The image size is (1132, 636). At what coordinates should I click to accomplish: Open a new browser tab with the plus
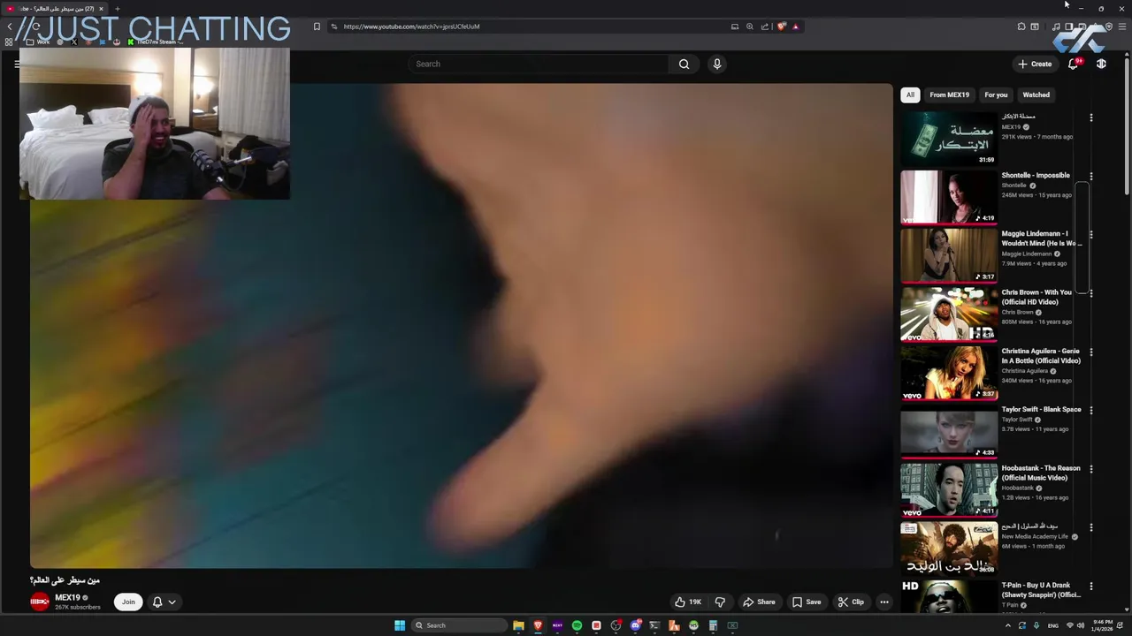click(x=117, y=9)
